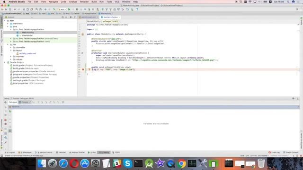The image size is (303, 170).
Task: Click the Make Project hammer icon
Action: [54, 9]
